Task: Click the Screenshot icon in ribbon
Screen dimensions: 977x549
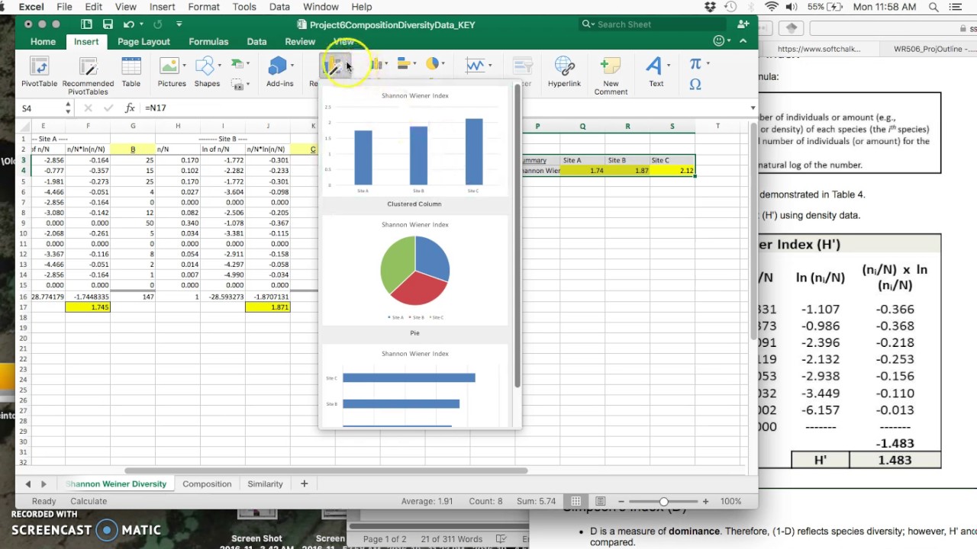Action: 237,83
